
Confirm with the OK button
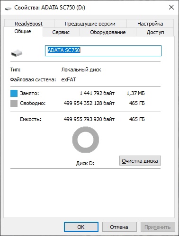pos(81,227)
